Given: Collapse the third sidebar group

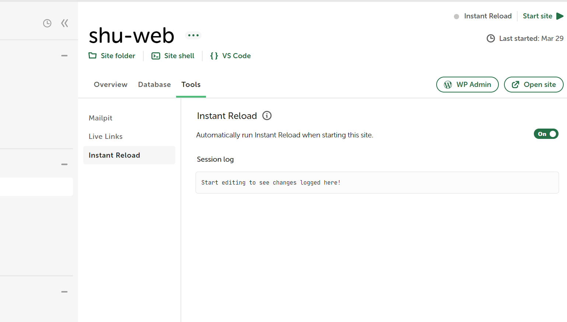Looking at the screenshot, I should click(x=64, y=292).
